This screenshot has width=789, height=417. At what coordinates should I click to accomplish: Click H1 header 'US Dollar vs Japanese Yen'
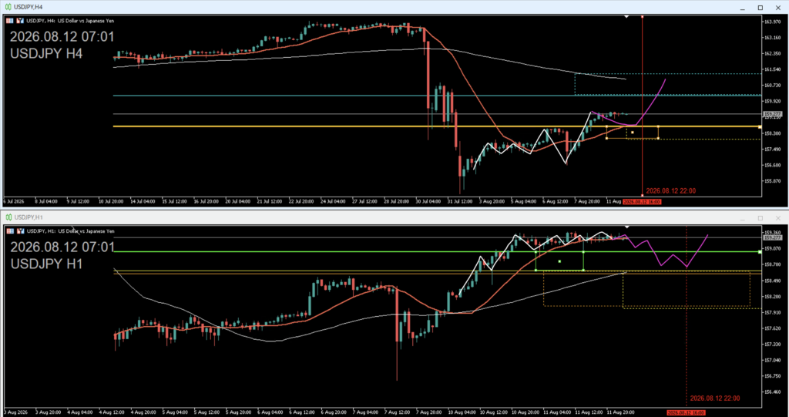click(x=86, y=231)
